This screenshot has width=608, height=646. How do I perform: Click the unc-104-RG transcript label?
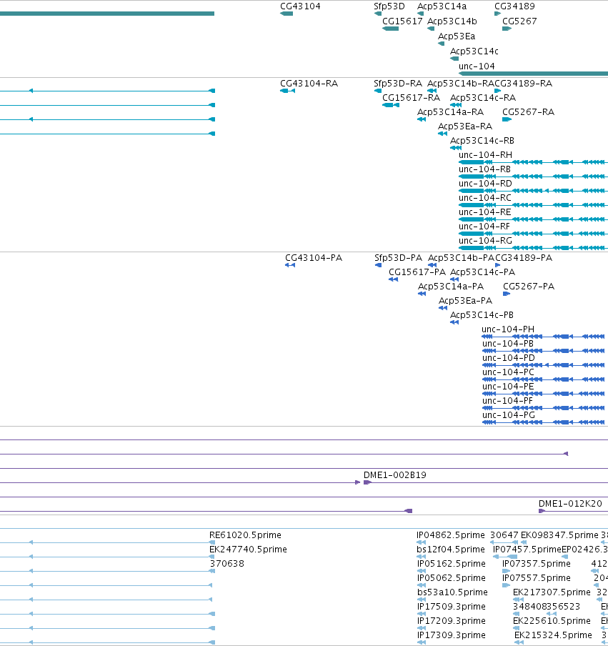(x=485, y=241)
